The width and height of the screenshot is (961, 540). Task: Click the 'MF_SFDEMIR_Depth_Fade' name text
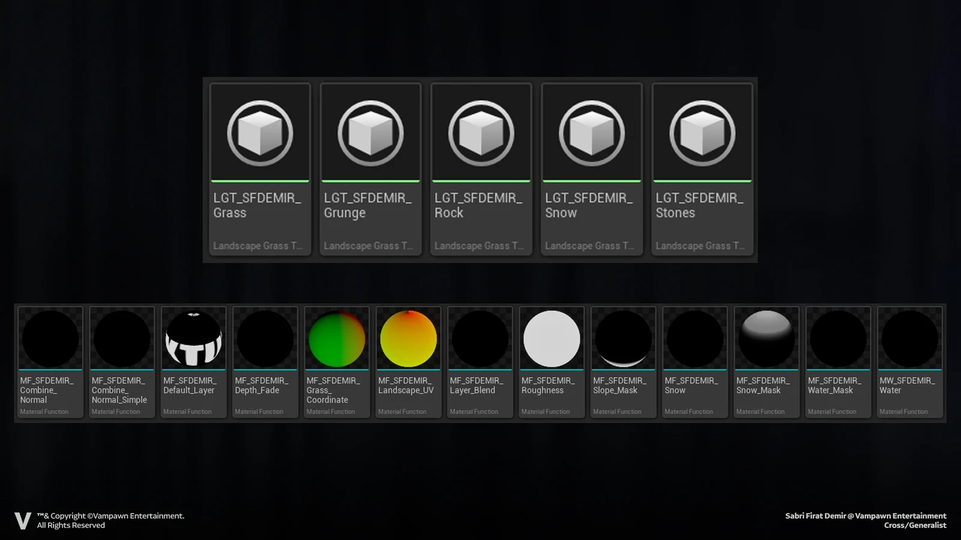(x=261, y=385)
